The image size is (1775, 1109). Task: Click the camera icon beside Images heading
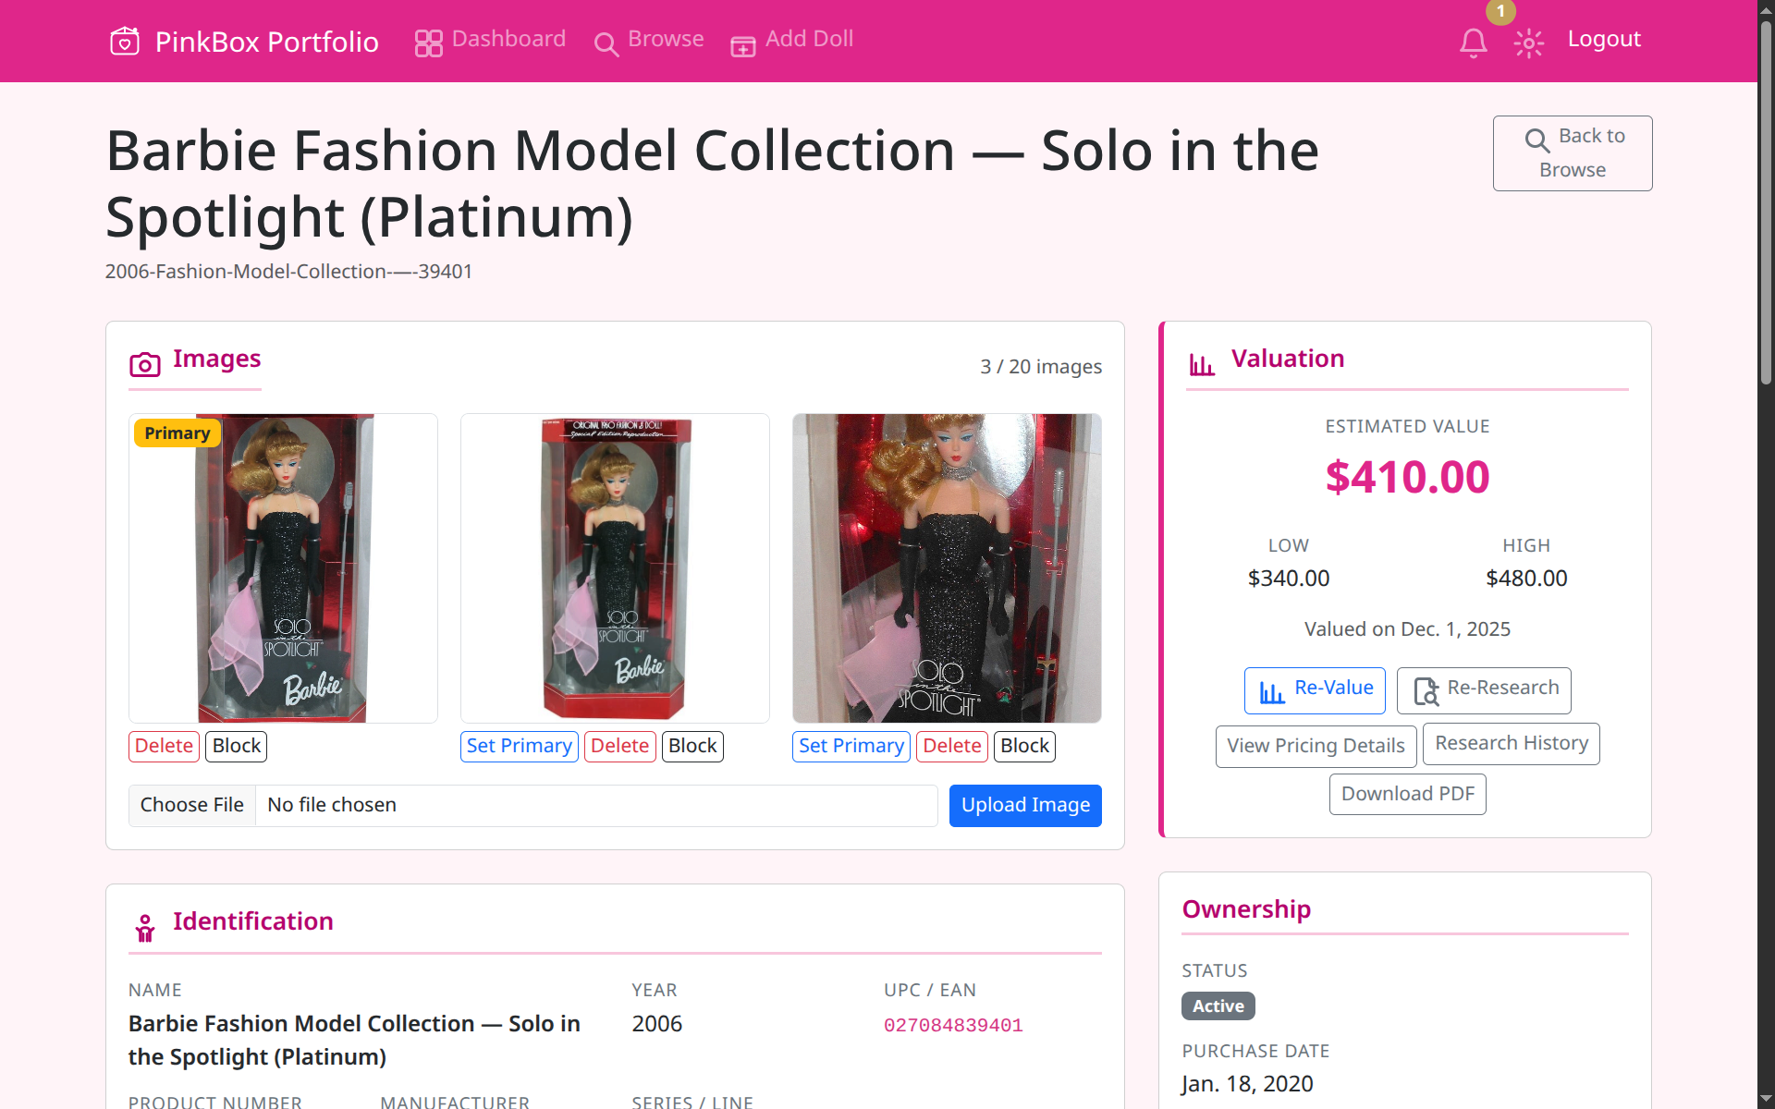pos(144,365)
